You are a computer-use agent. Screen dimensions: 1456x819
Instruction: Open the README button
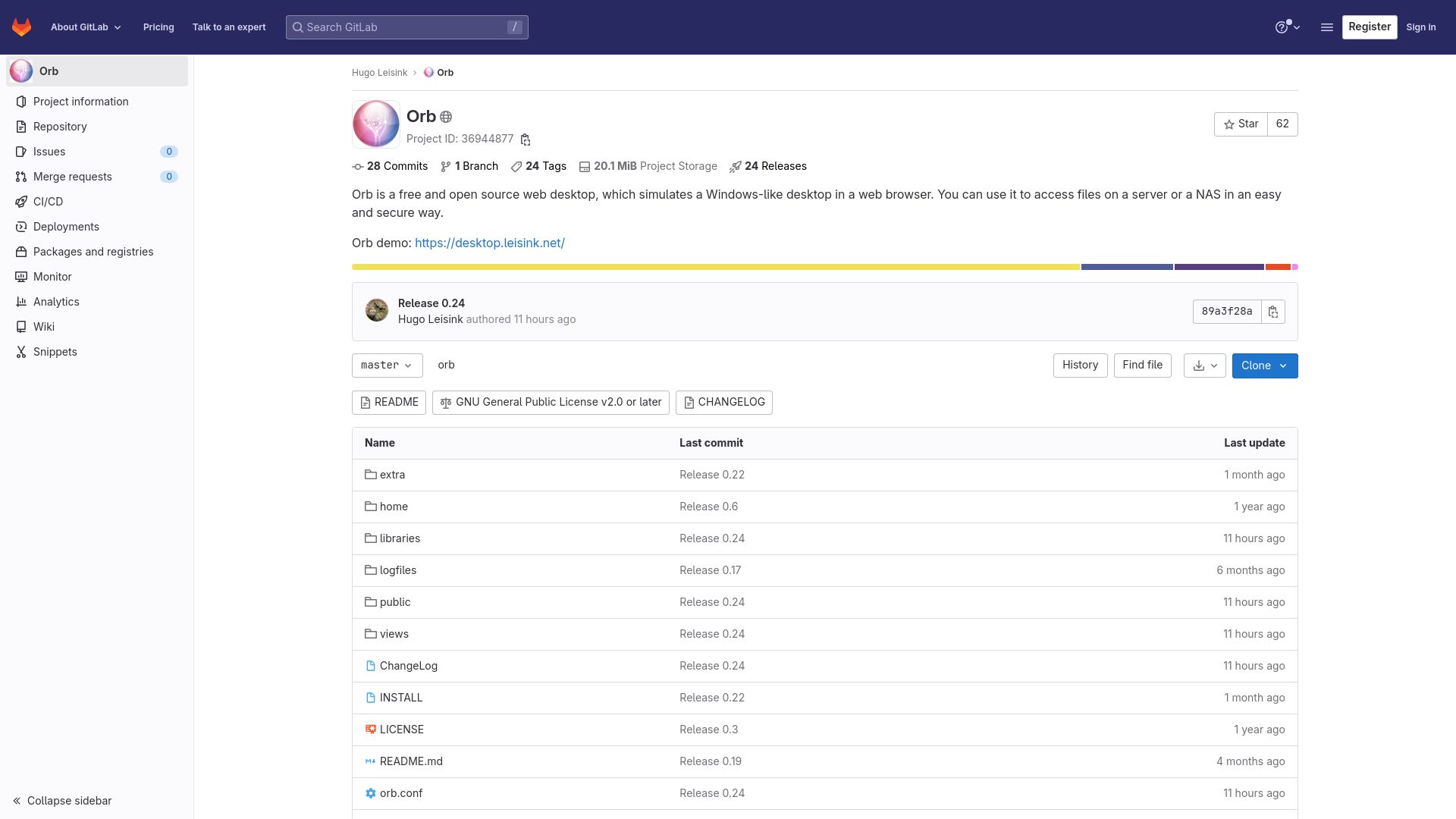pos(389,403)
